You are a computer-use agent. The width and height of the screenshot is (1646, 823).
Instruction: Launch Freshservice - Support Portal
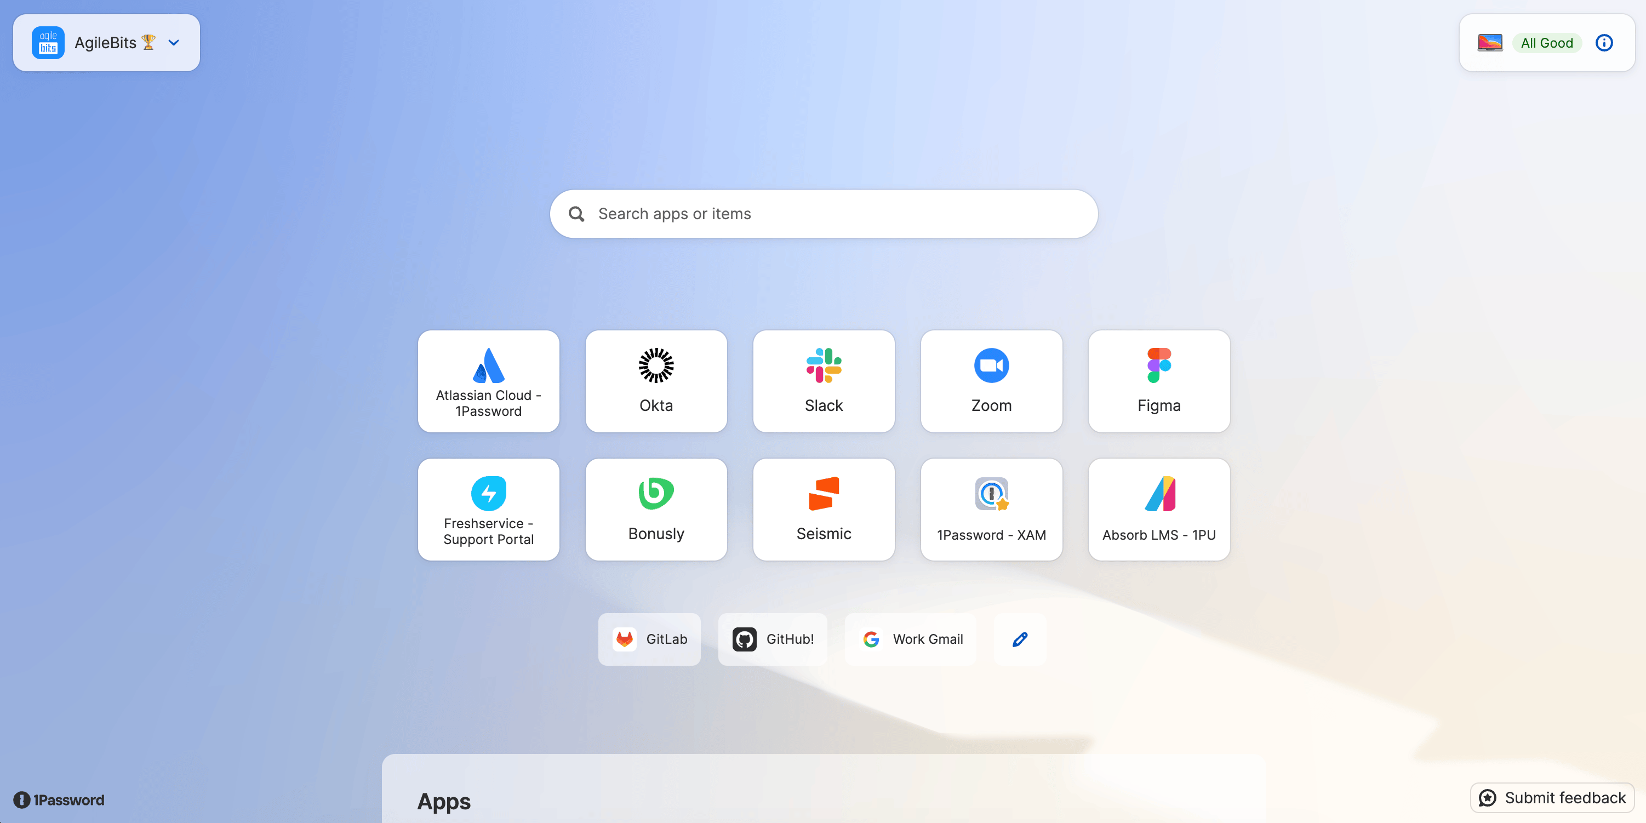488,509
